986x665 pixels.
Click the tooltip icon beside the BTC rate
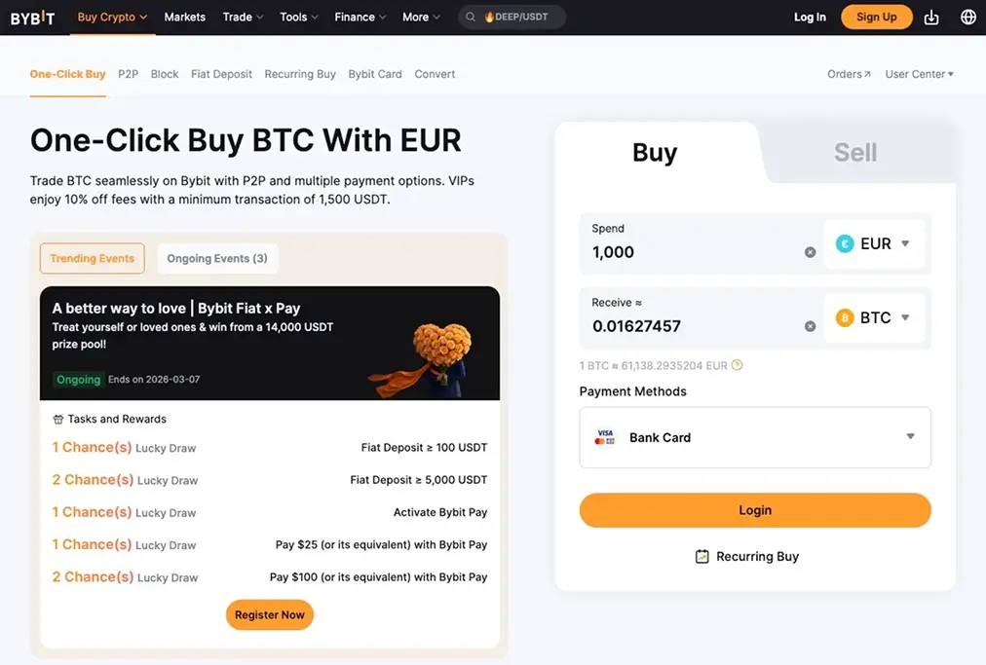click(x=737, y=365)
